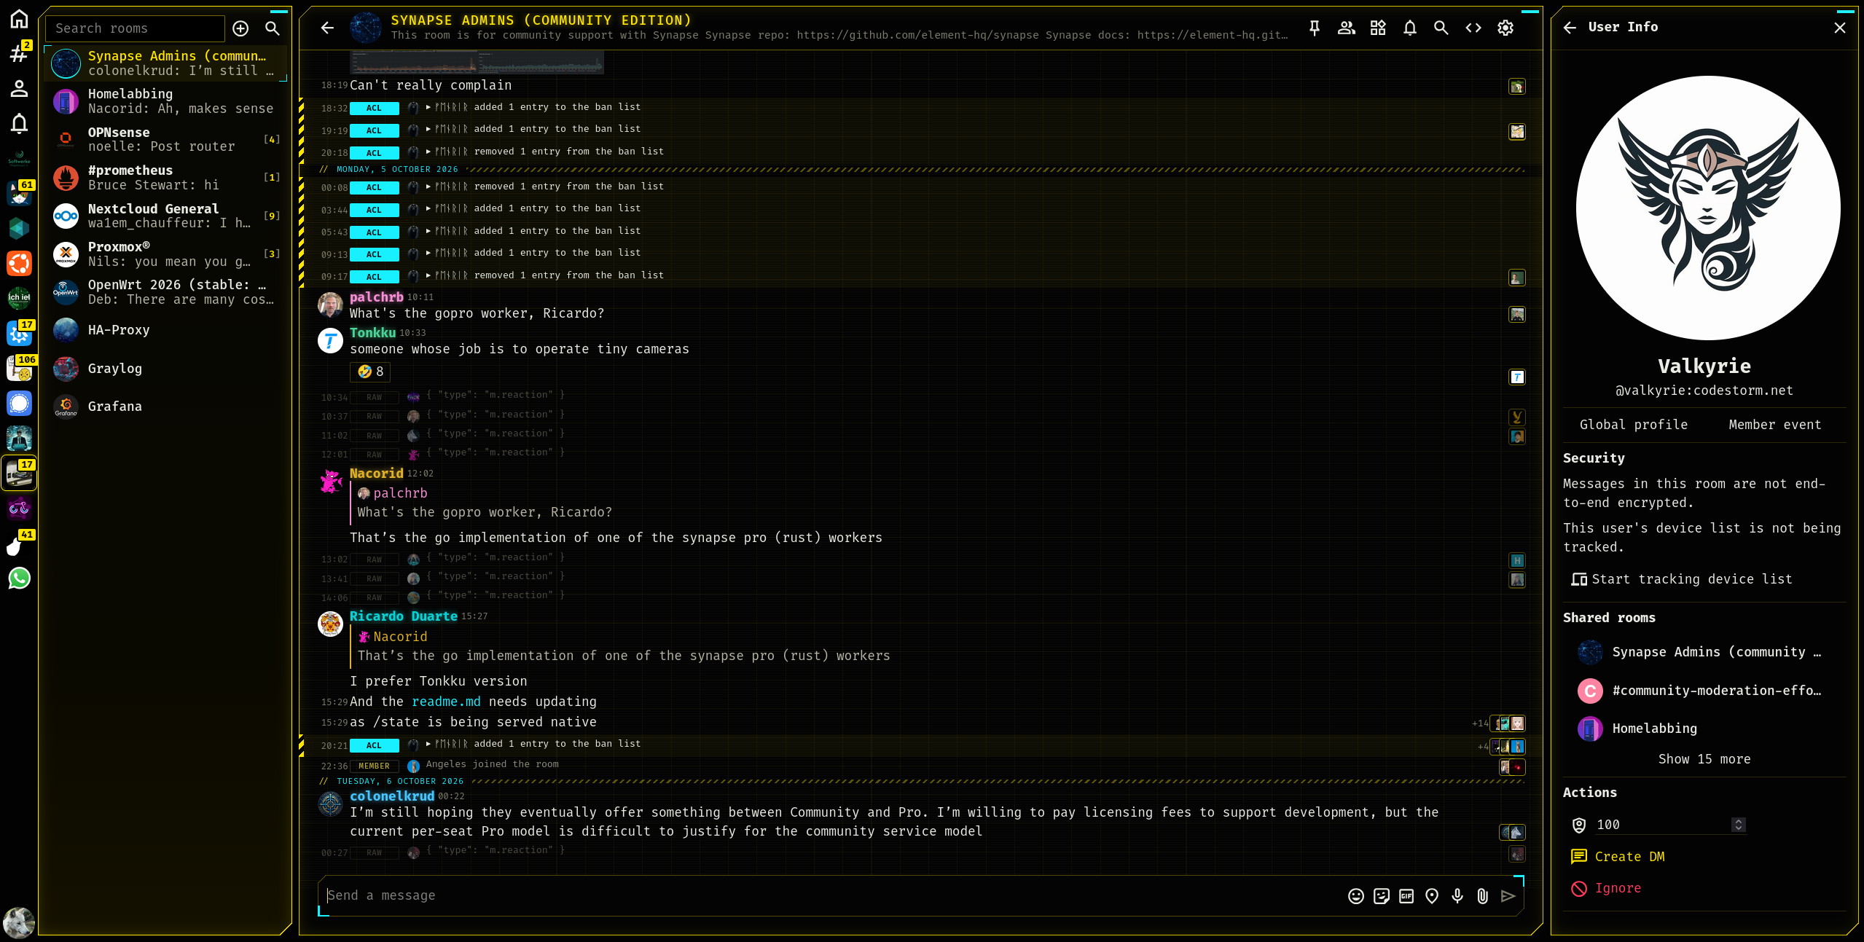The height and width of the screenshot is (942, 1864).
Task: Switch to Member event tab
Action: (1774, 425)
